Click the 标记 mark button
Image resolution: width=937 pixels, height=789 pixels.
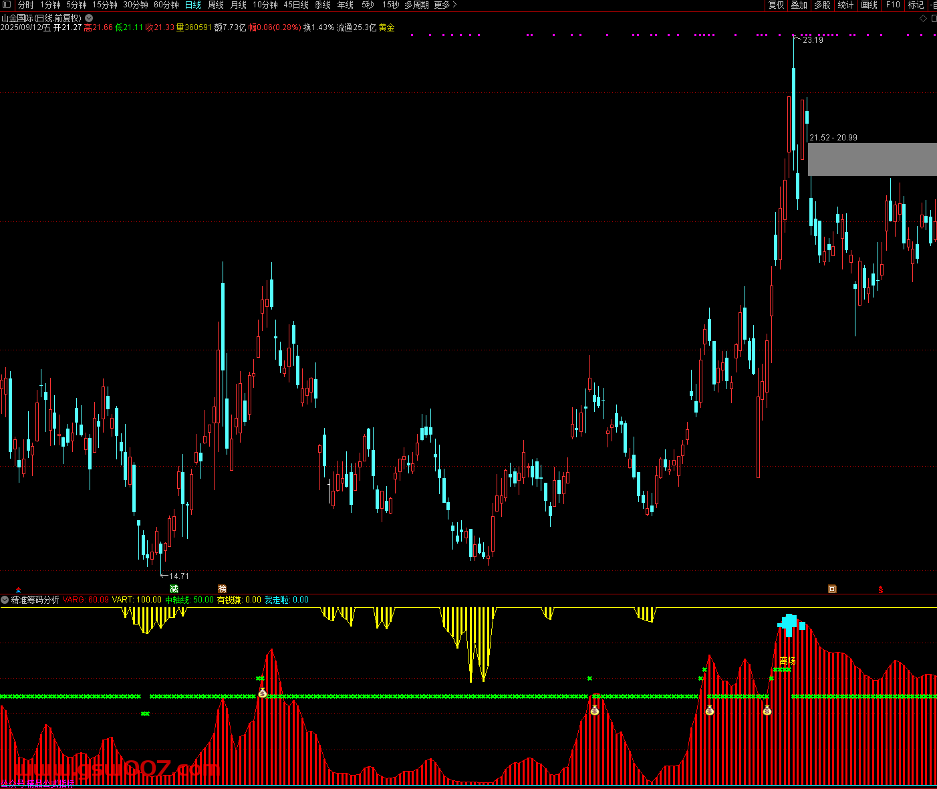916,5
